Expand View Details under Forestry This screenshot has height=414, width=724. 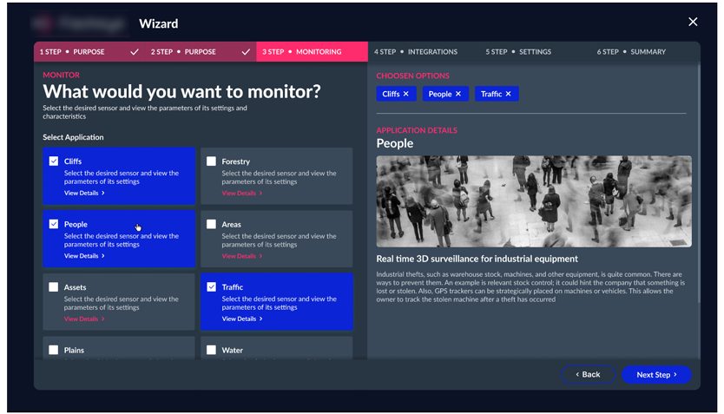241,194
